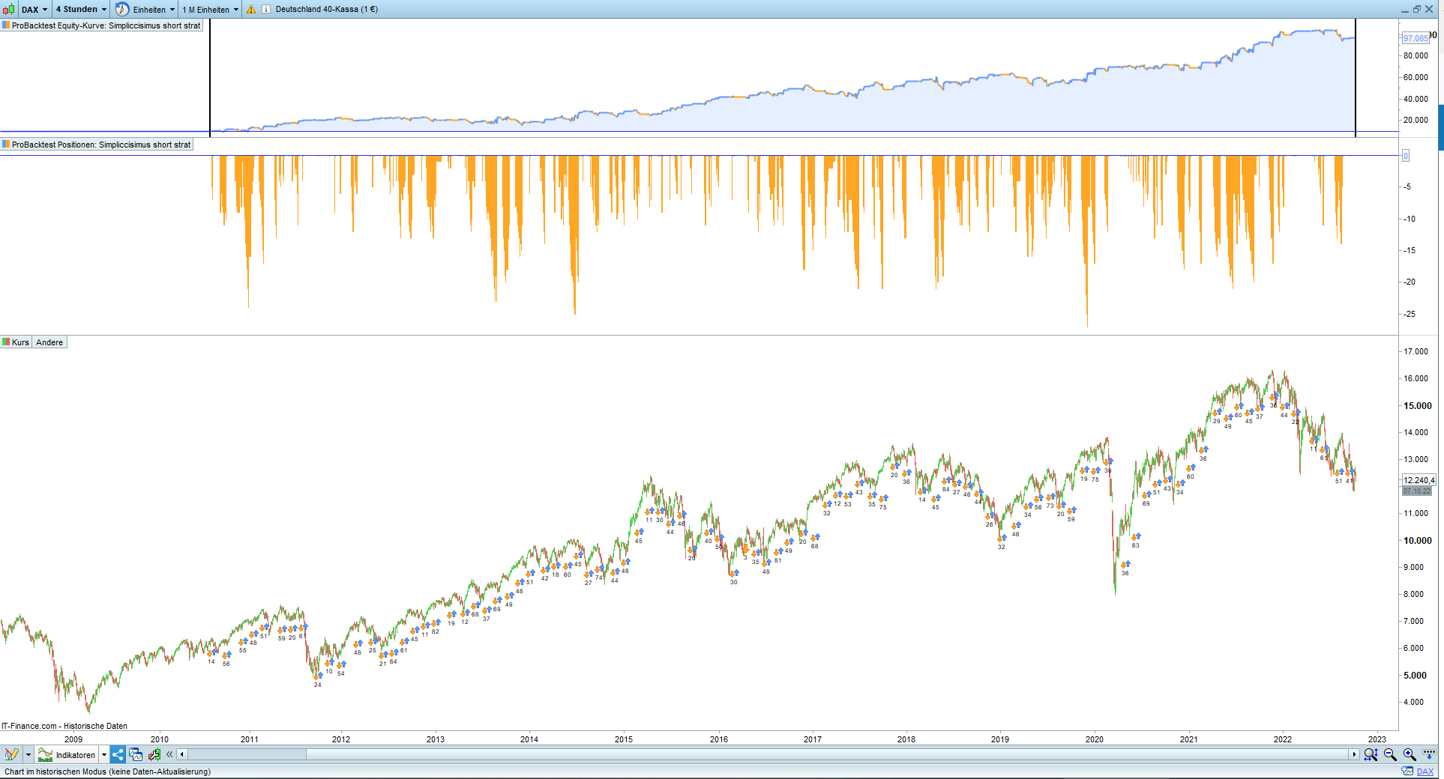Click the historical mode status bar message
The width and height of the screenshot is (1444, 779).
[x=107, y=772]
